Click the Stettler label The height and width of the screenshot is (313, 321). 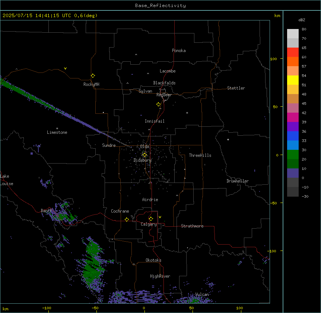tap(236, 88)
